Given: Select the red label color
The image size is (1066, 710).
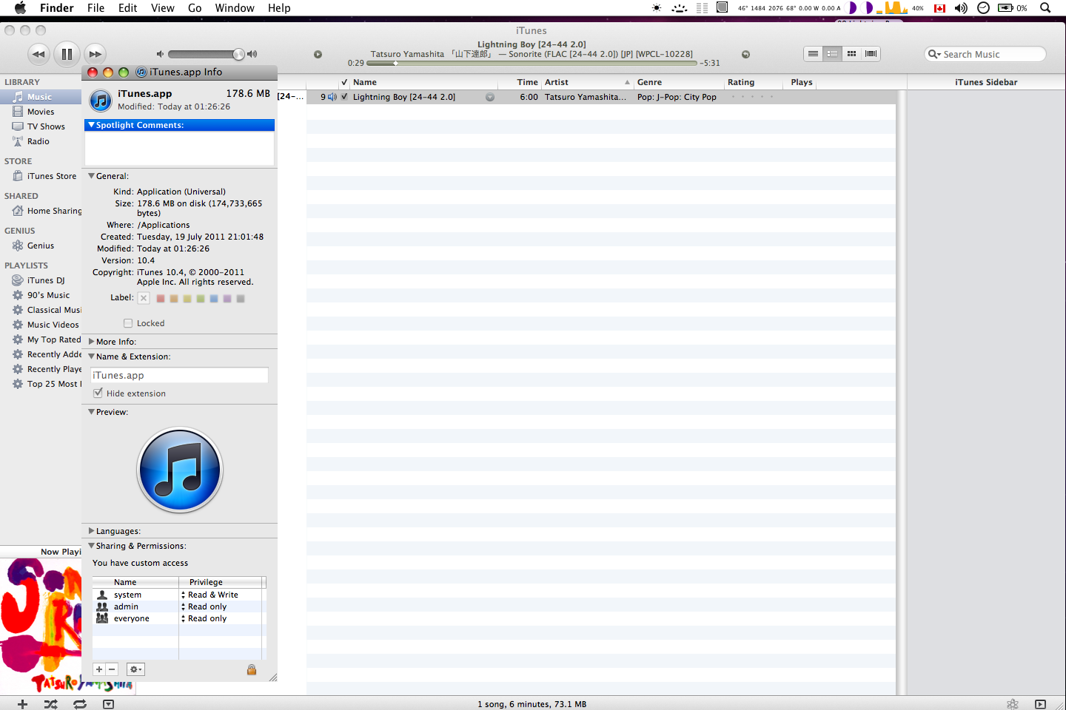Looking at the screenshot, I should pos(161,299).
